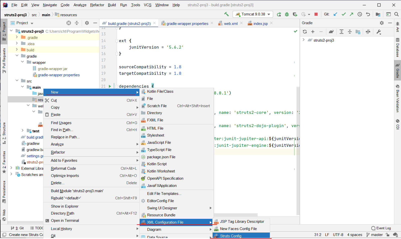401x239 pixels.
Task: Hide the Project panel with the minus icon
Action: 95,23
